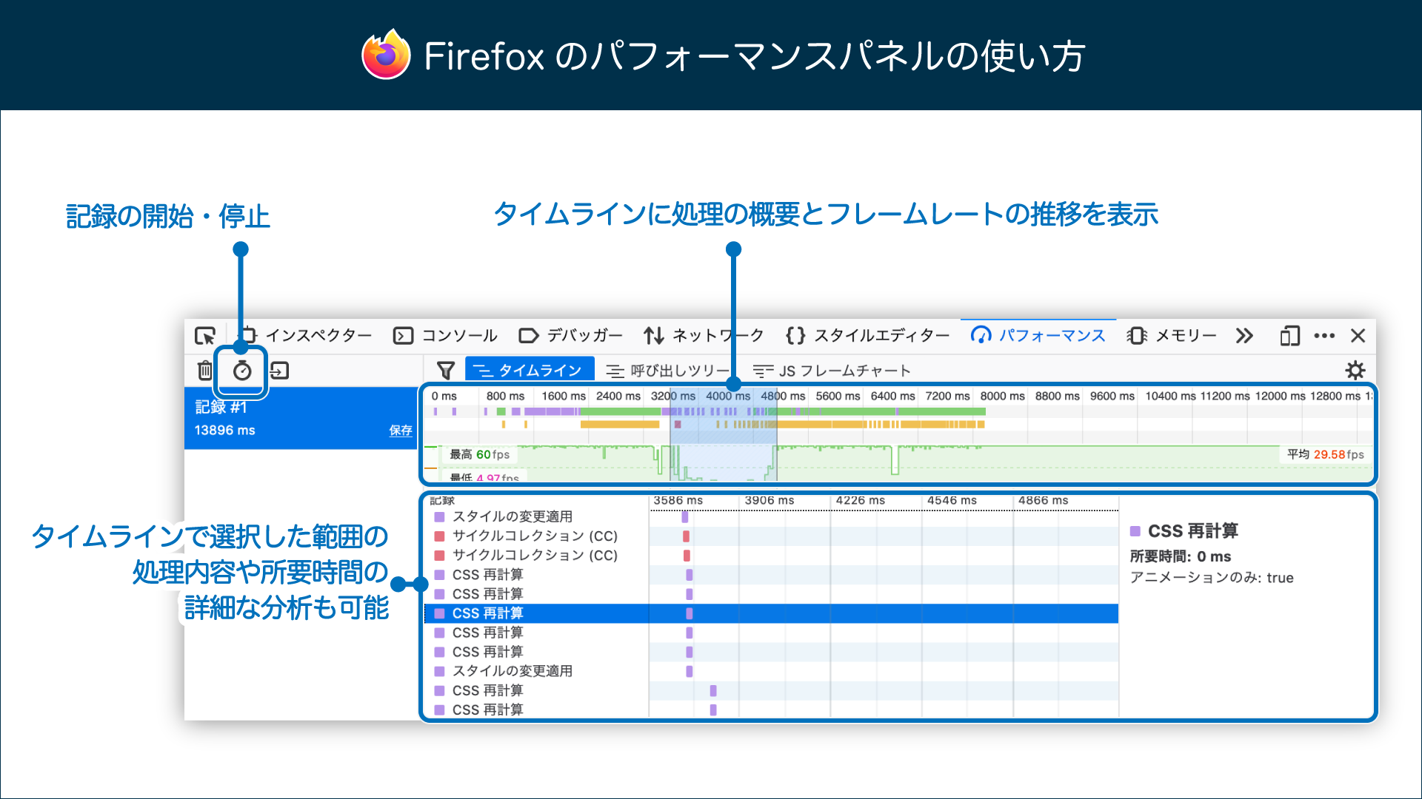Open the marker filter funnel icon

[x=445, y=370]
